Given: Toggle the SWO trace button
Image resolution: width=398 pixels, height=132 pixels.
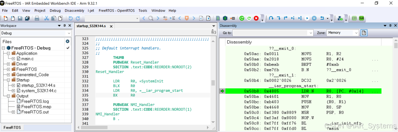Looking at the screenshot, I should (x=362, y=18).
